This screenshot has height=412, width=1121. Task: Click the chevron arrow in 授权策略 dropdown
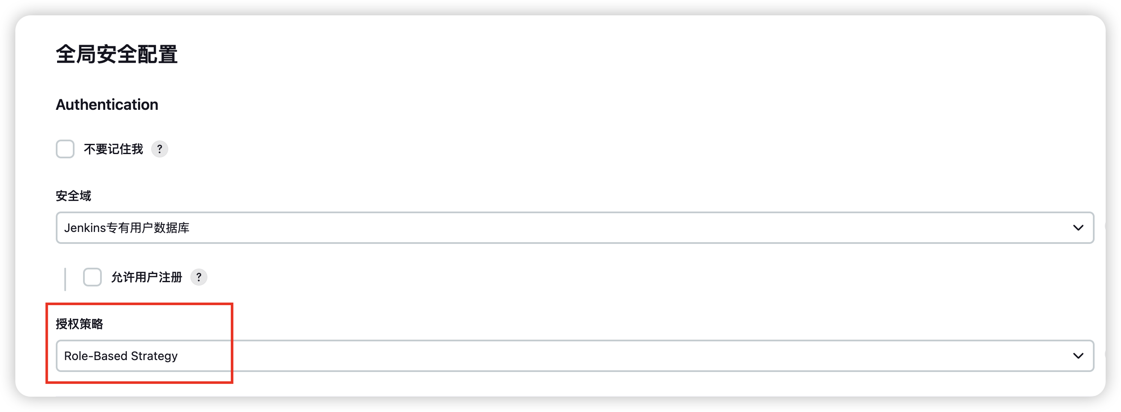(1078, 356)
